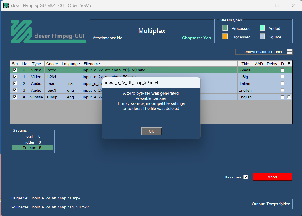Click the Subtitle type cell
This screenshot has width=302, height=216.
(36, 97)
